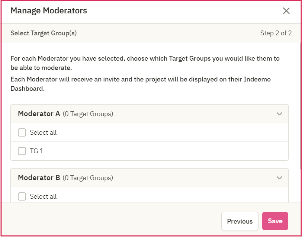
Task: Click the Moderator A header name
Action: pos(39,114)
